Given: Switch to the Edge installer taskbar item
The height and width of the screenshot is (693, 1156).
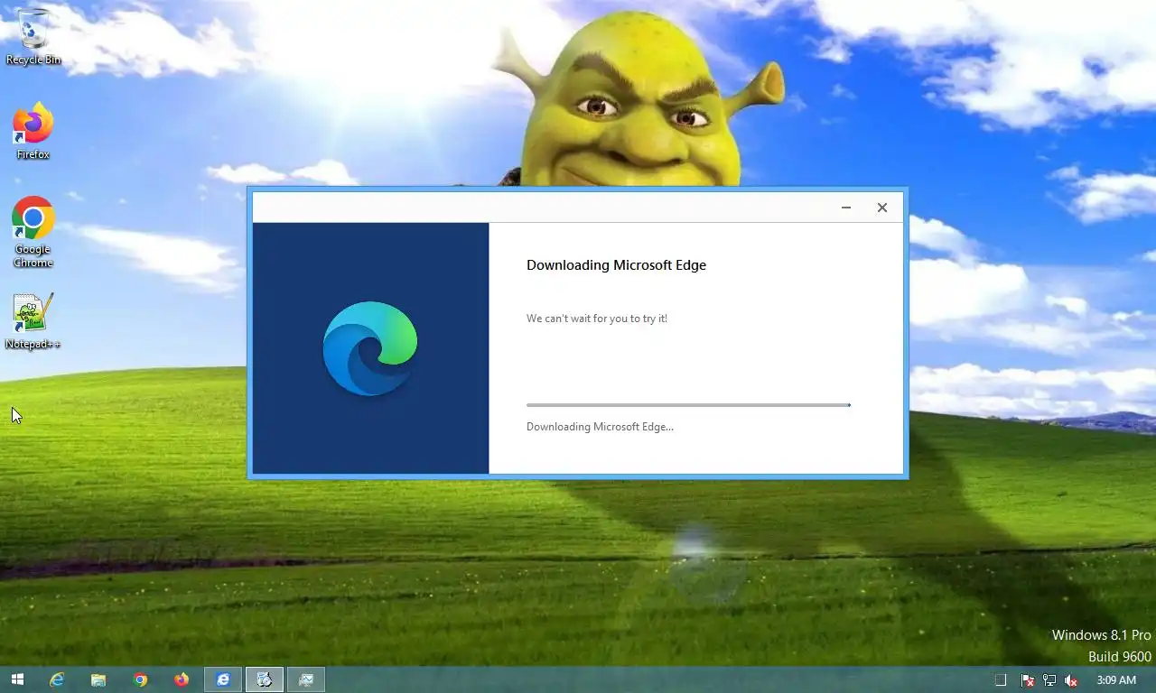Looking at the screenshot, I should pyautogui.click(x=265, y=679).
